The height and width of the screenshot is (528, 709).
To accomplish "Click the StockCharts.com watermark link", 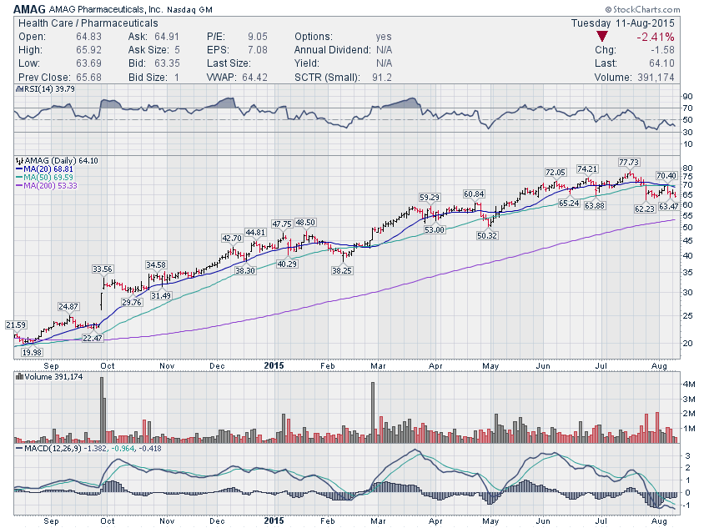I will (x=642, y=9).
